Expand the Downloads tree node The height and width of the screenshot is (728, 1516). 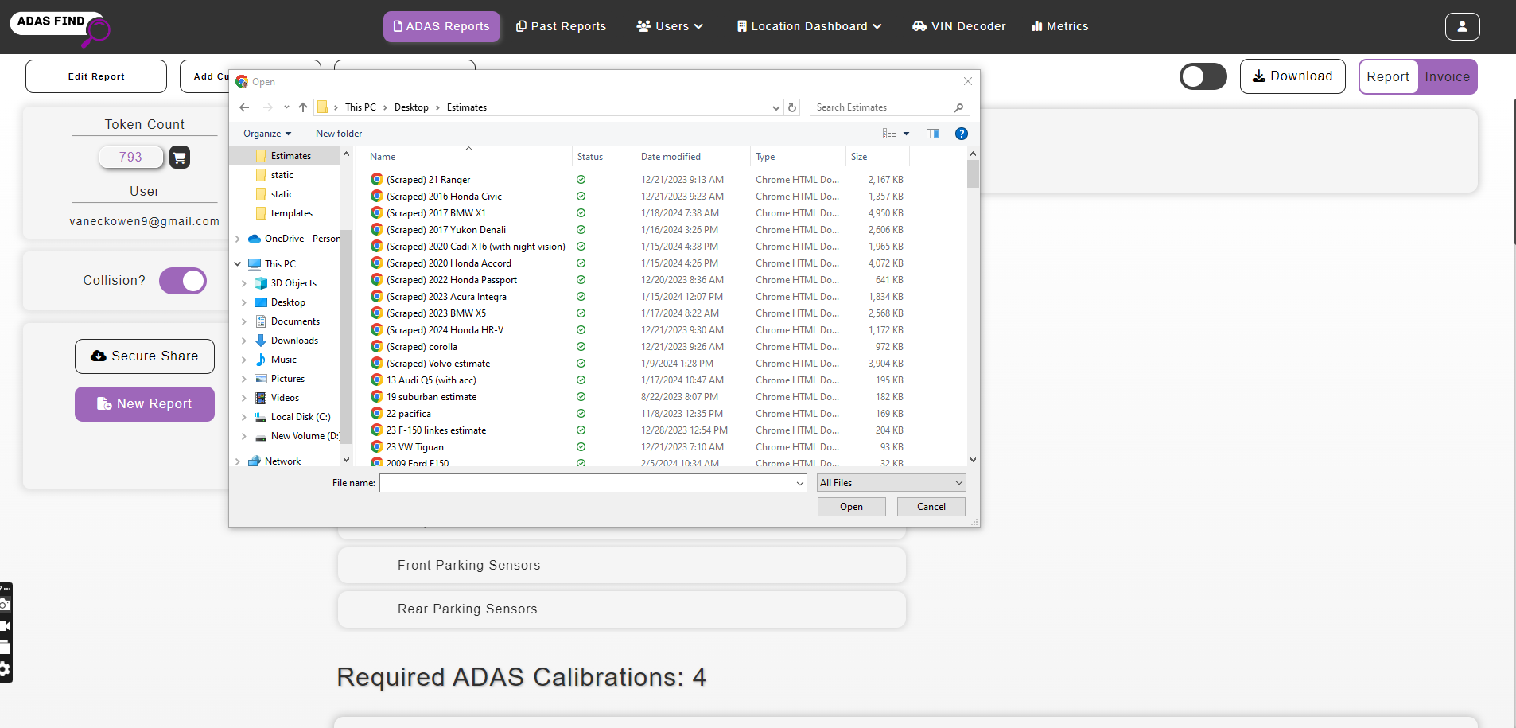[244, 341]
